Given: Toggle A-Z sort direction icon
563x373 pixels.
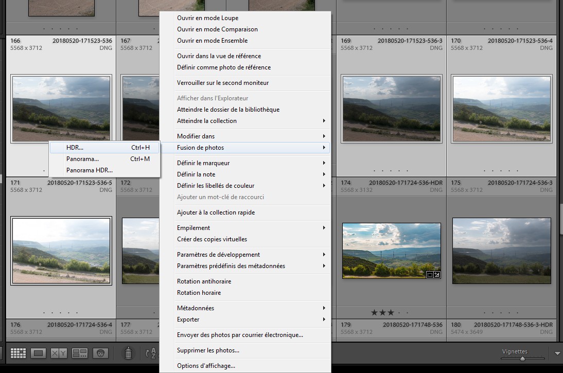Looking at the screenshot, I should click(x=151, y=353).
